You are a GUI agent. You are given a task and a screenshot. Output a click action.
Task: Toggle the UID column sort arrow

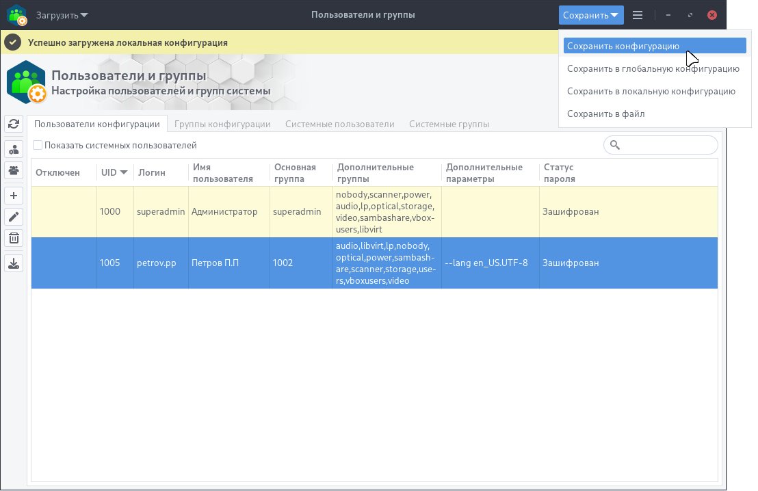pos(122,172)
